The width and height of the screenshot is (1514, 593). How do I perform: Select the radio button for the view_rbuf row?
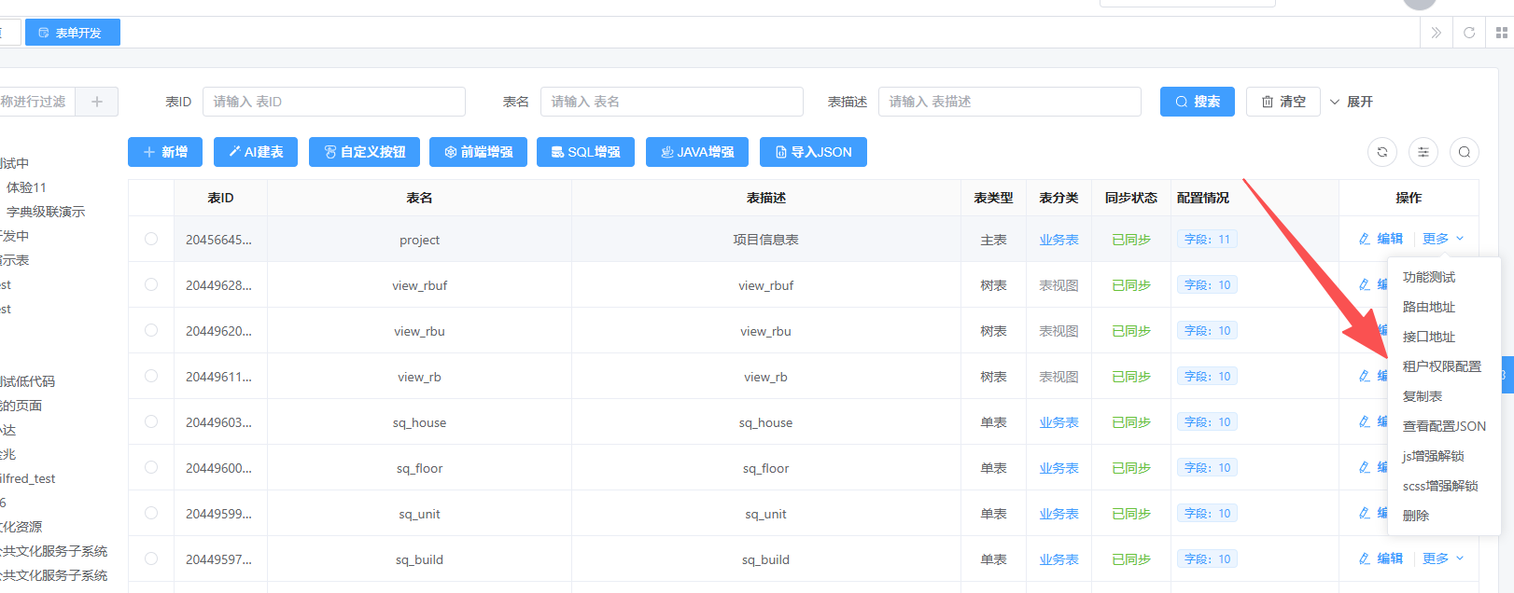coord(151,285)
